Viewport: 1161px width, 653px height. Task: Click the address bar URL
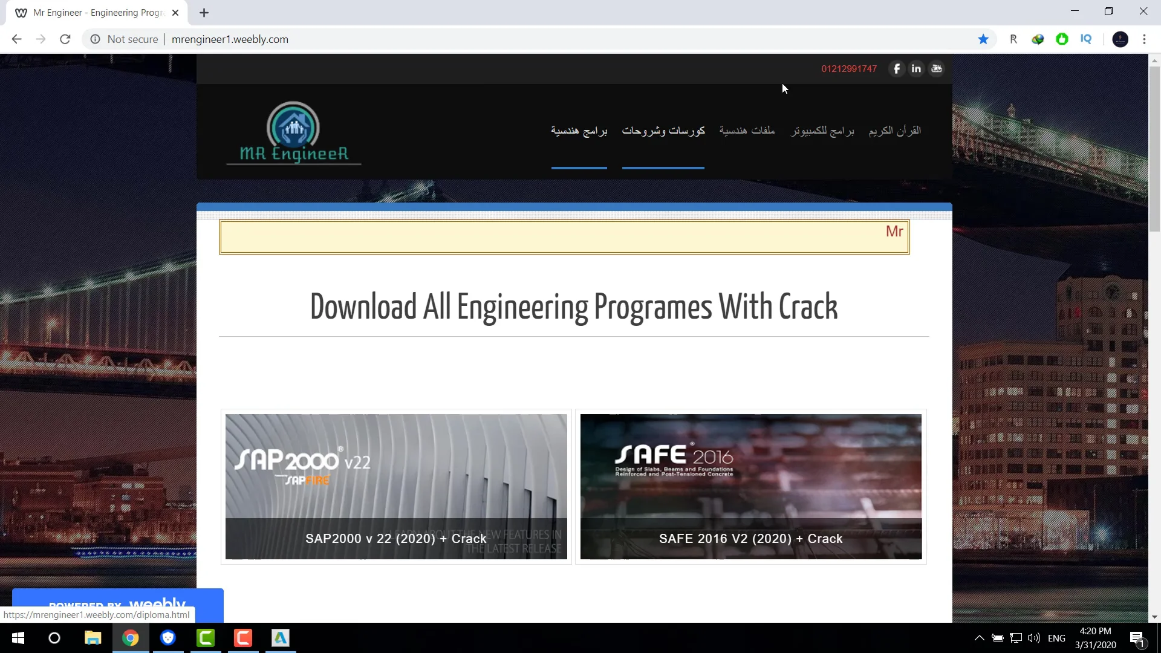point(230,39)
